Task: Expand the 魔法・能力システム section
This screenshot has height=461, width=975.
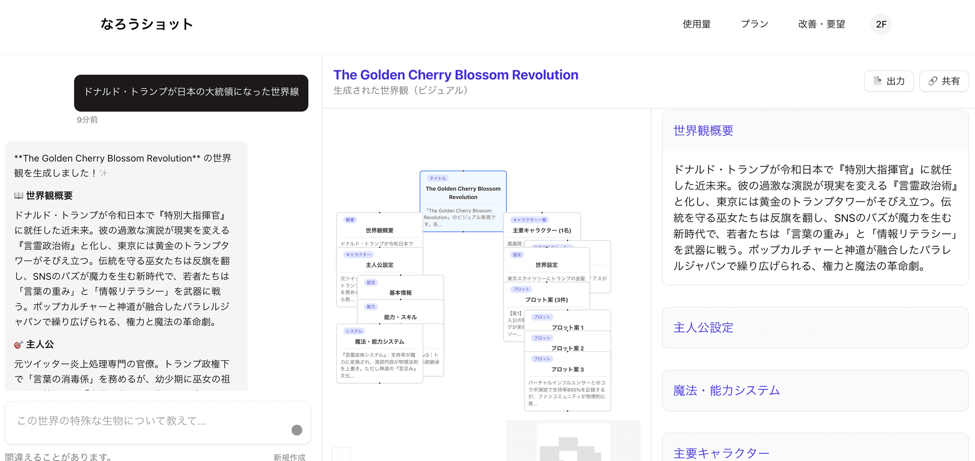Action: click(815, 391)
